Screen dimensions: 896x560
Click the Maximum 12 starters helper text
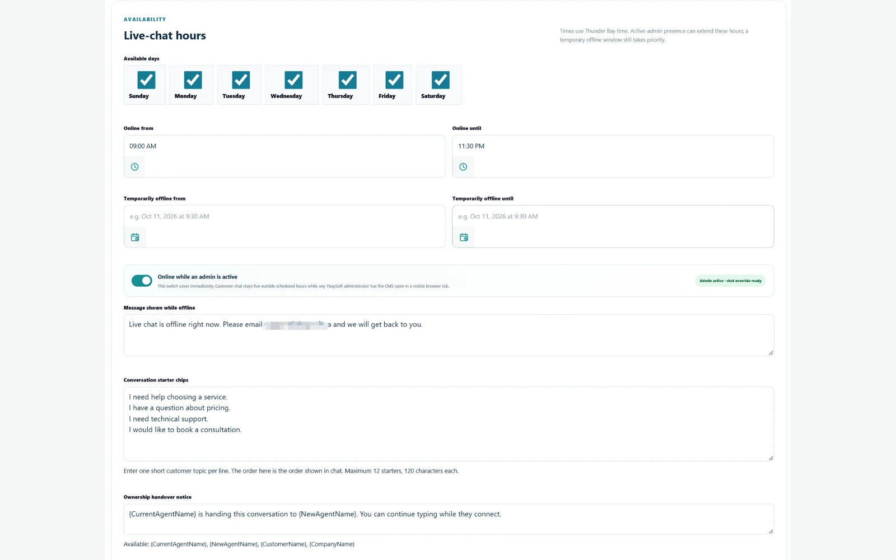click(291, 471)
